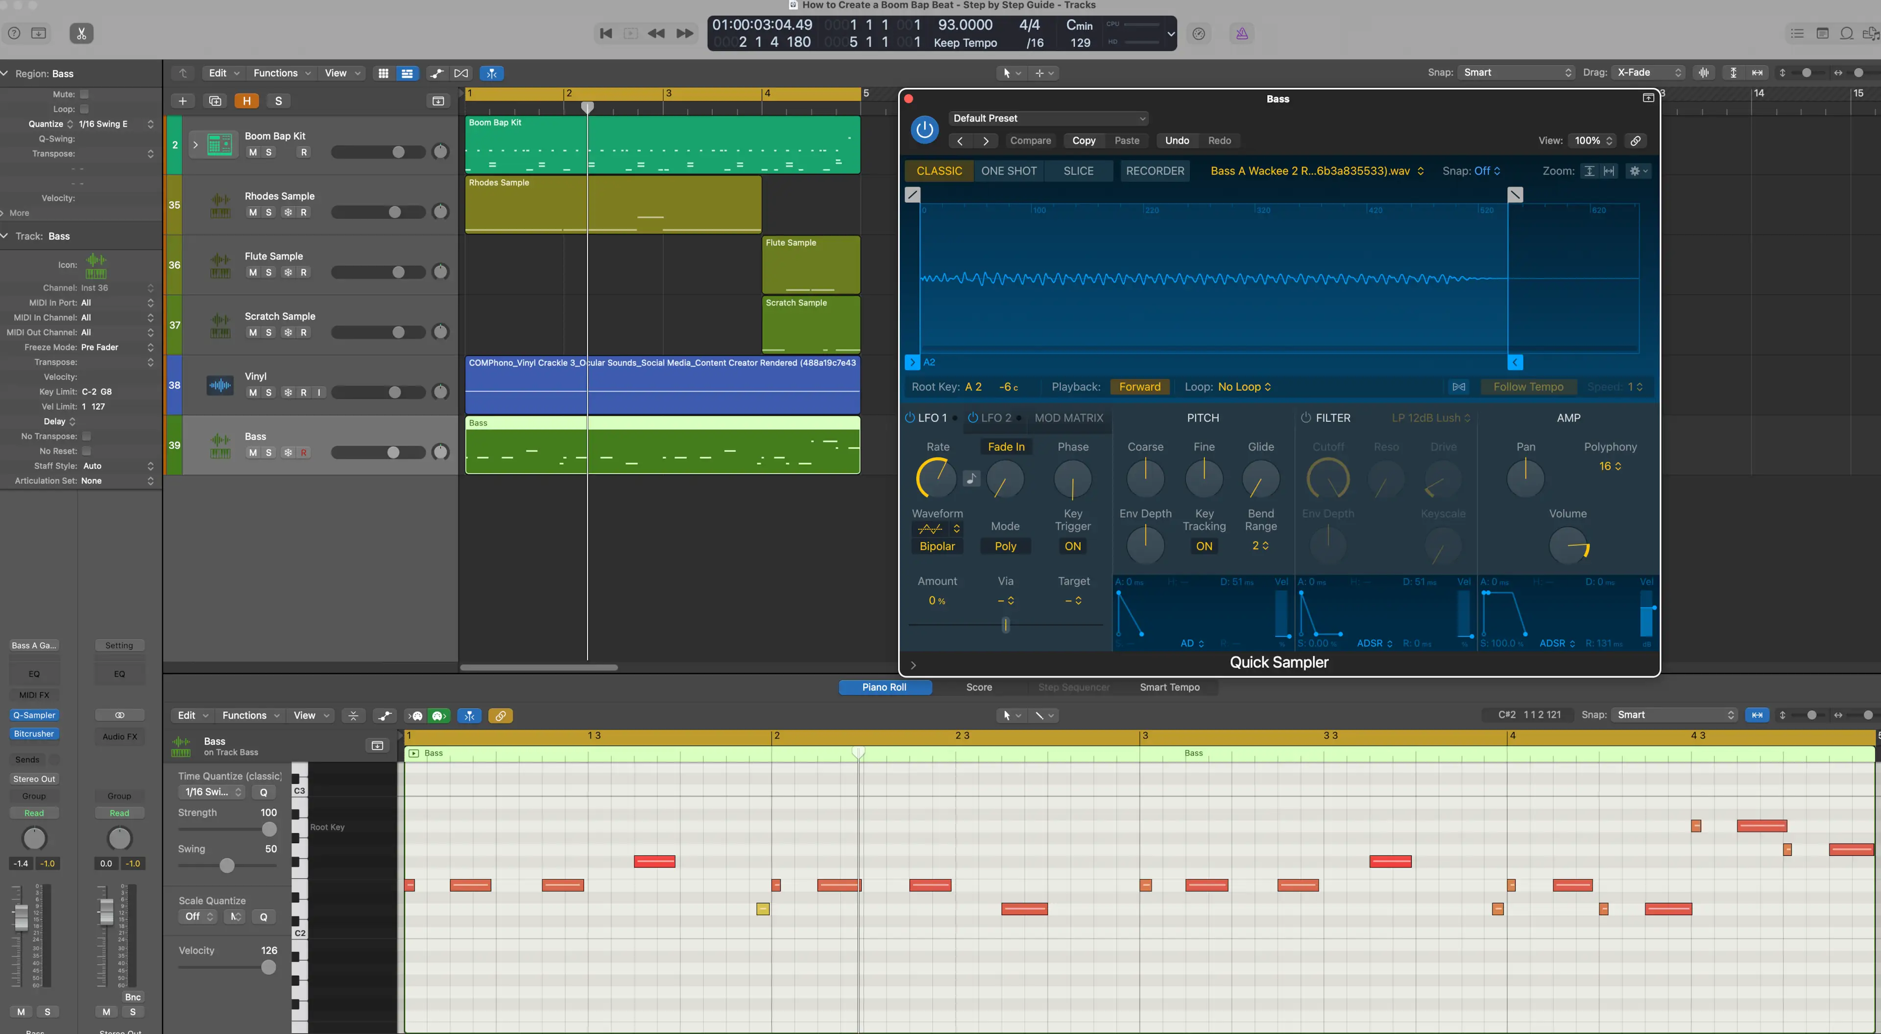This screenshot has height=1034, width=1881.
Task: Open the Default Preset dropdown
Action: 1048,118
